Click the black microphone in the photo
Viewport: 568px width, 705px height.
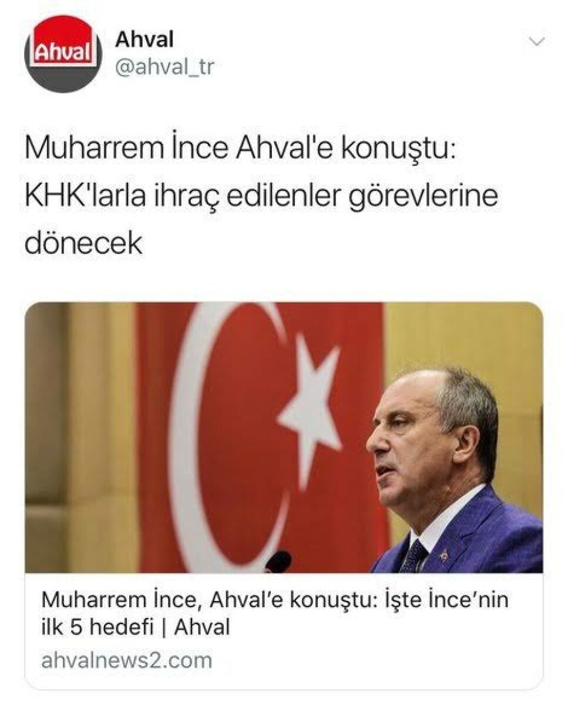click(x=278, y=562)
